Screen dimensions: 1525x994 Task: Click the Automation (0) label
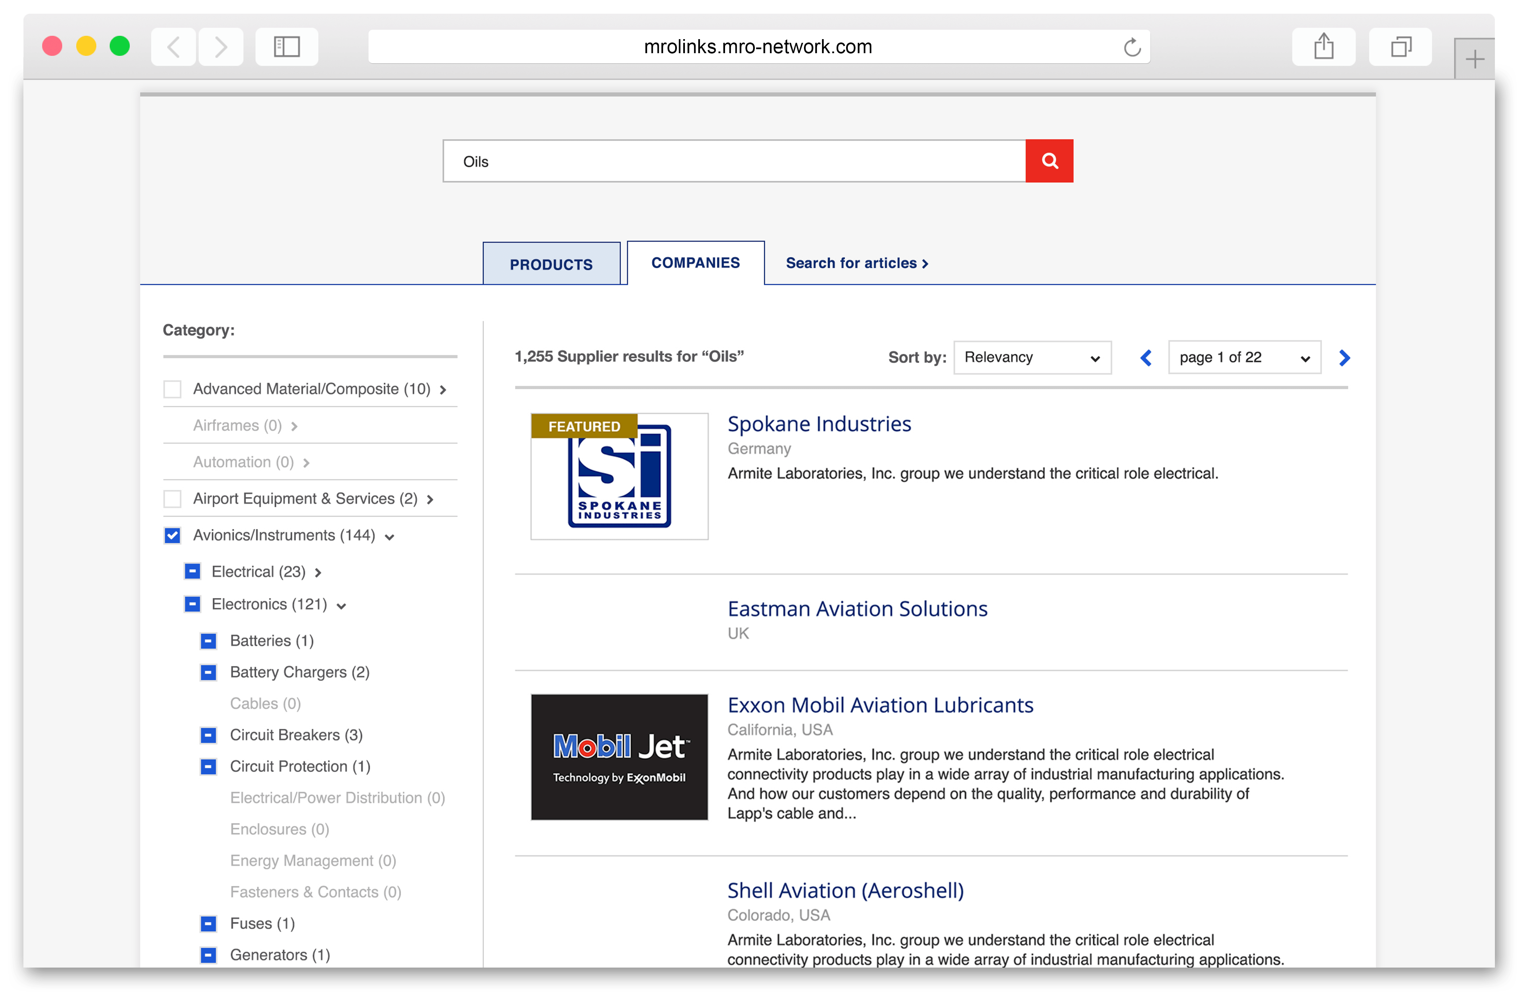tap(243, 462)
